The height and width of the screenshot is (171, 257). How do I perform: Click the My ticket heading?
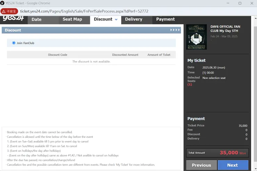tap(196, 60)
